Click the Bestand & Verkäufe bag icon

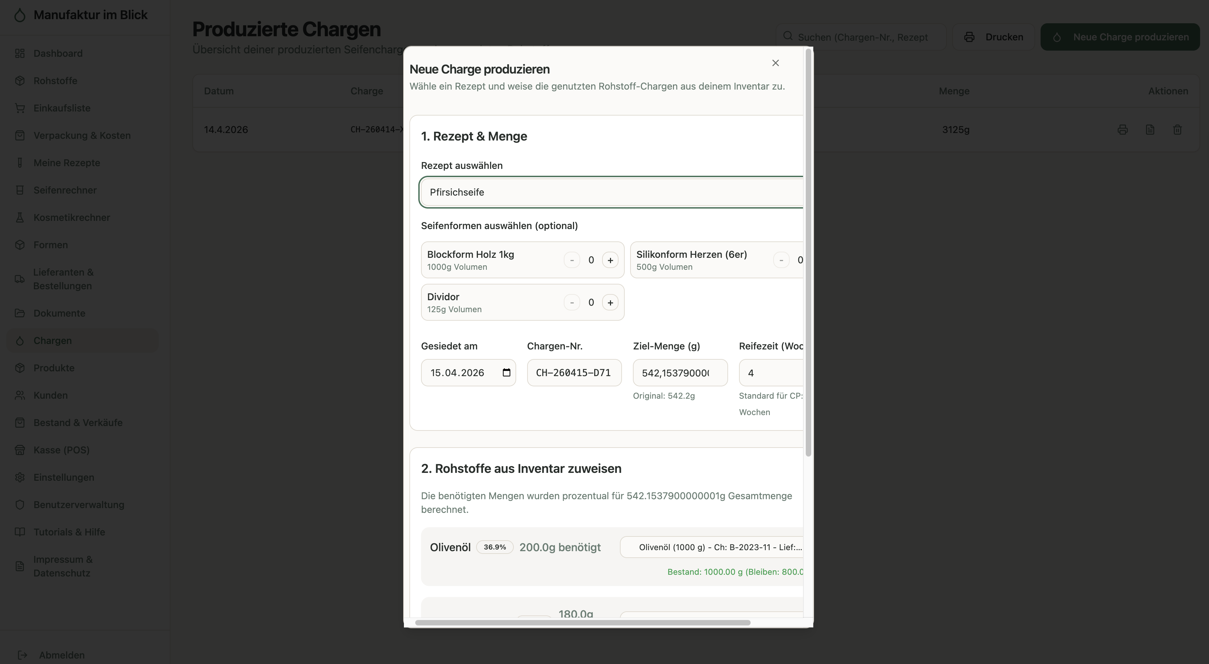click(20, 423)
